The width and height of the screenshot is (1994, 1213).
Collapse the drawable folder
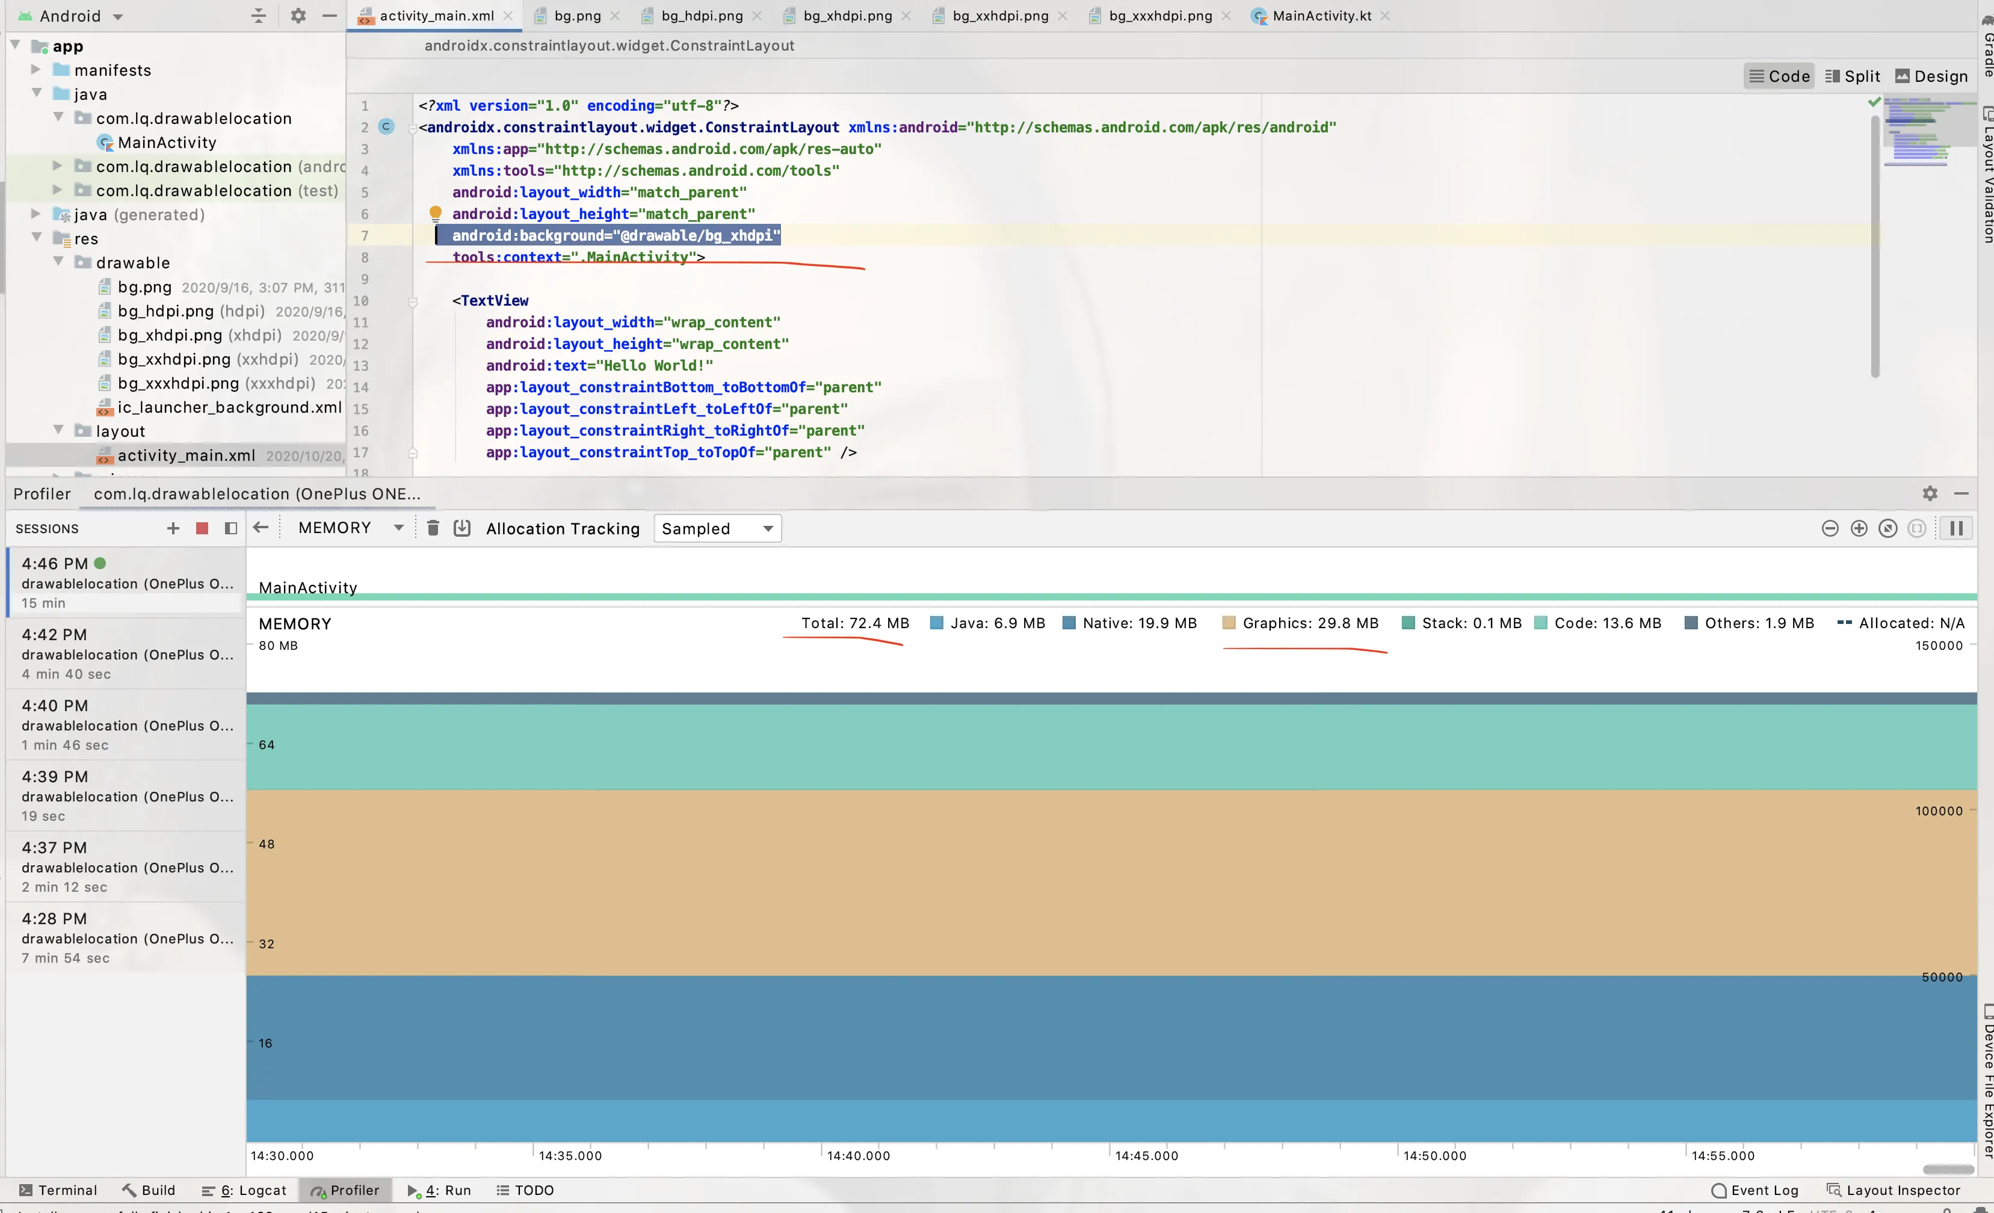tap(58, 261)
